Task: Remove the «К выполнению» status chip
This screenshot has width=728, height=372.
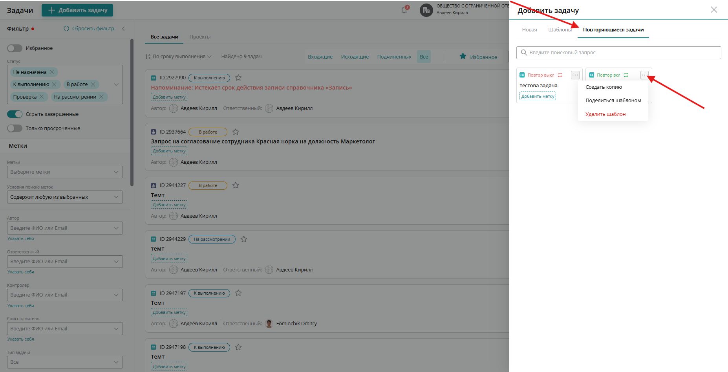Action: tap(54, 84)
